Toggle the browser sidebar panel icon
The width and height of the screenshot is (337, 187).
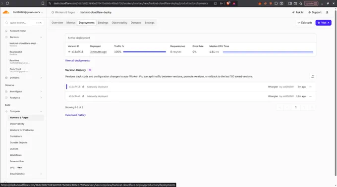(290, 3)
